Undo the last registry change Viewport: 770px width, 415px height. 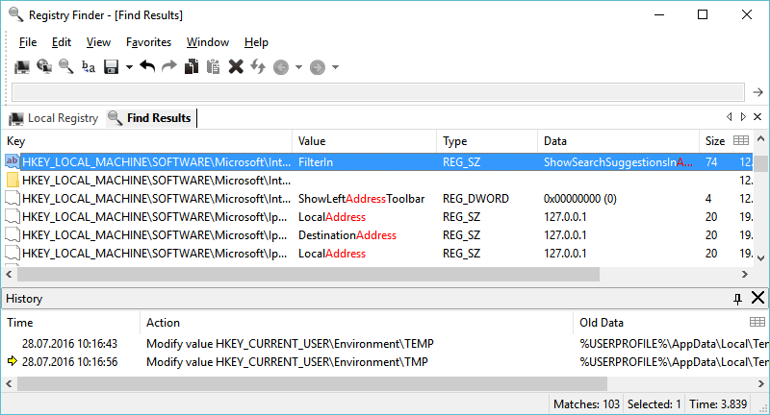coord(147,66)
